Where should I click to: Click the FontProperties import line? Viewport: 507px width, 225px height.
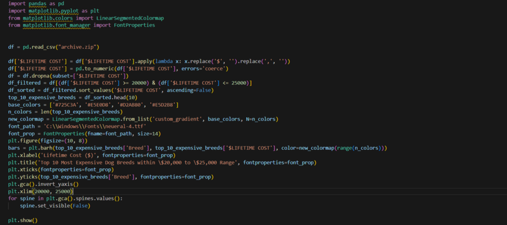tap(82, 25)
